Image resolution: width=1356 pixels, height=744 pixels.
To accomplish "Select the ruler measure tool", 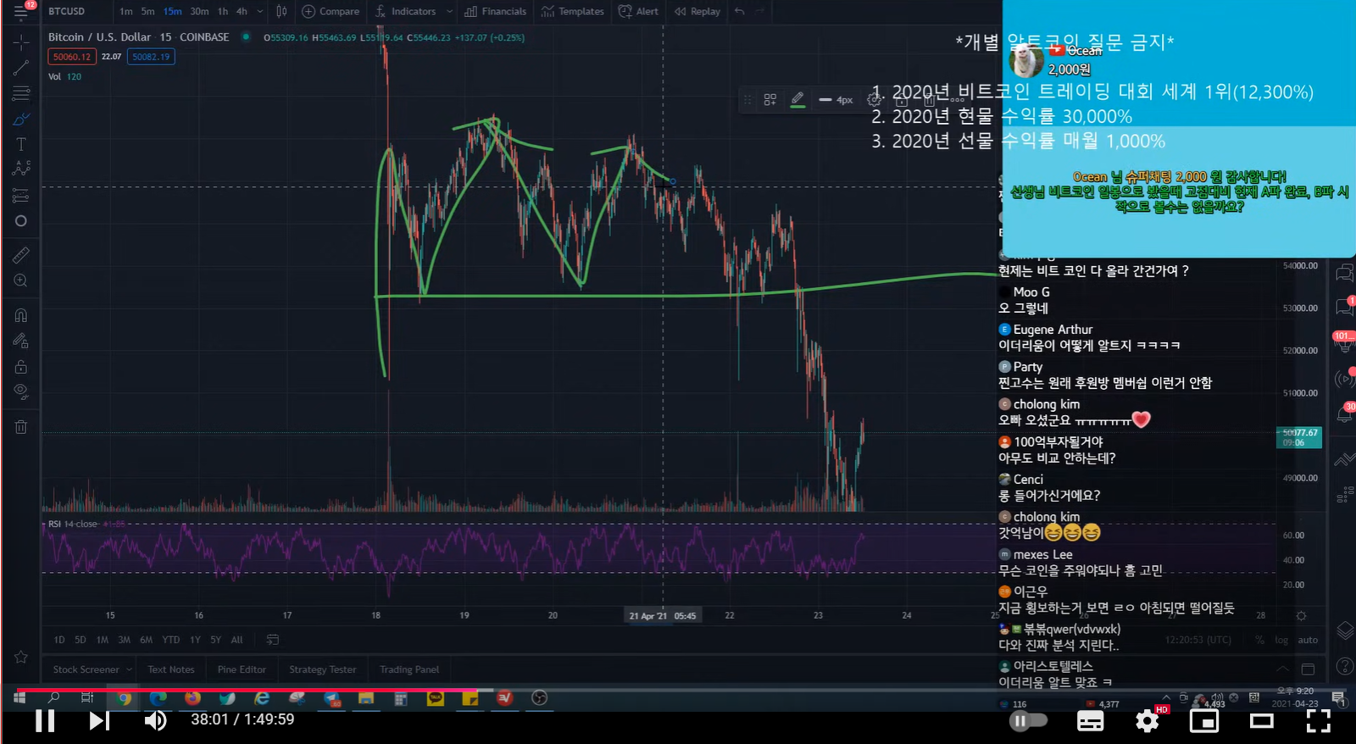I will tap(21, 254).
